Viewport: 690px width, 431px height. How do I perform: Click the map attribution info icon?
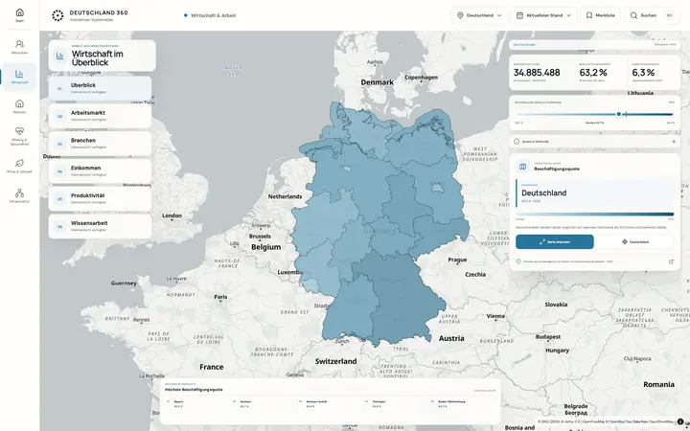tap(680, 421)
